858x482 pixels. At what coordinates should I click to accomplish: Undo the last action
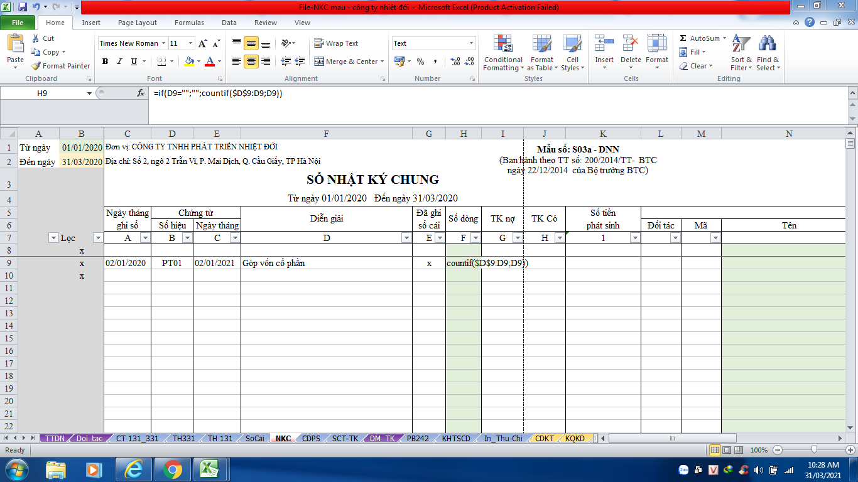tap(36, 8)
